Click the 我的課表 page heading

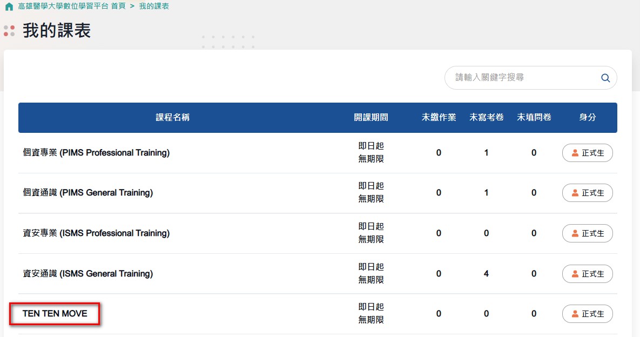tap(57, 31)
